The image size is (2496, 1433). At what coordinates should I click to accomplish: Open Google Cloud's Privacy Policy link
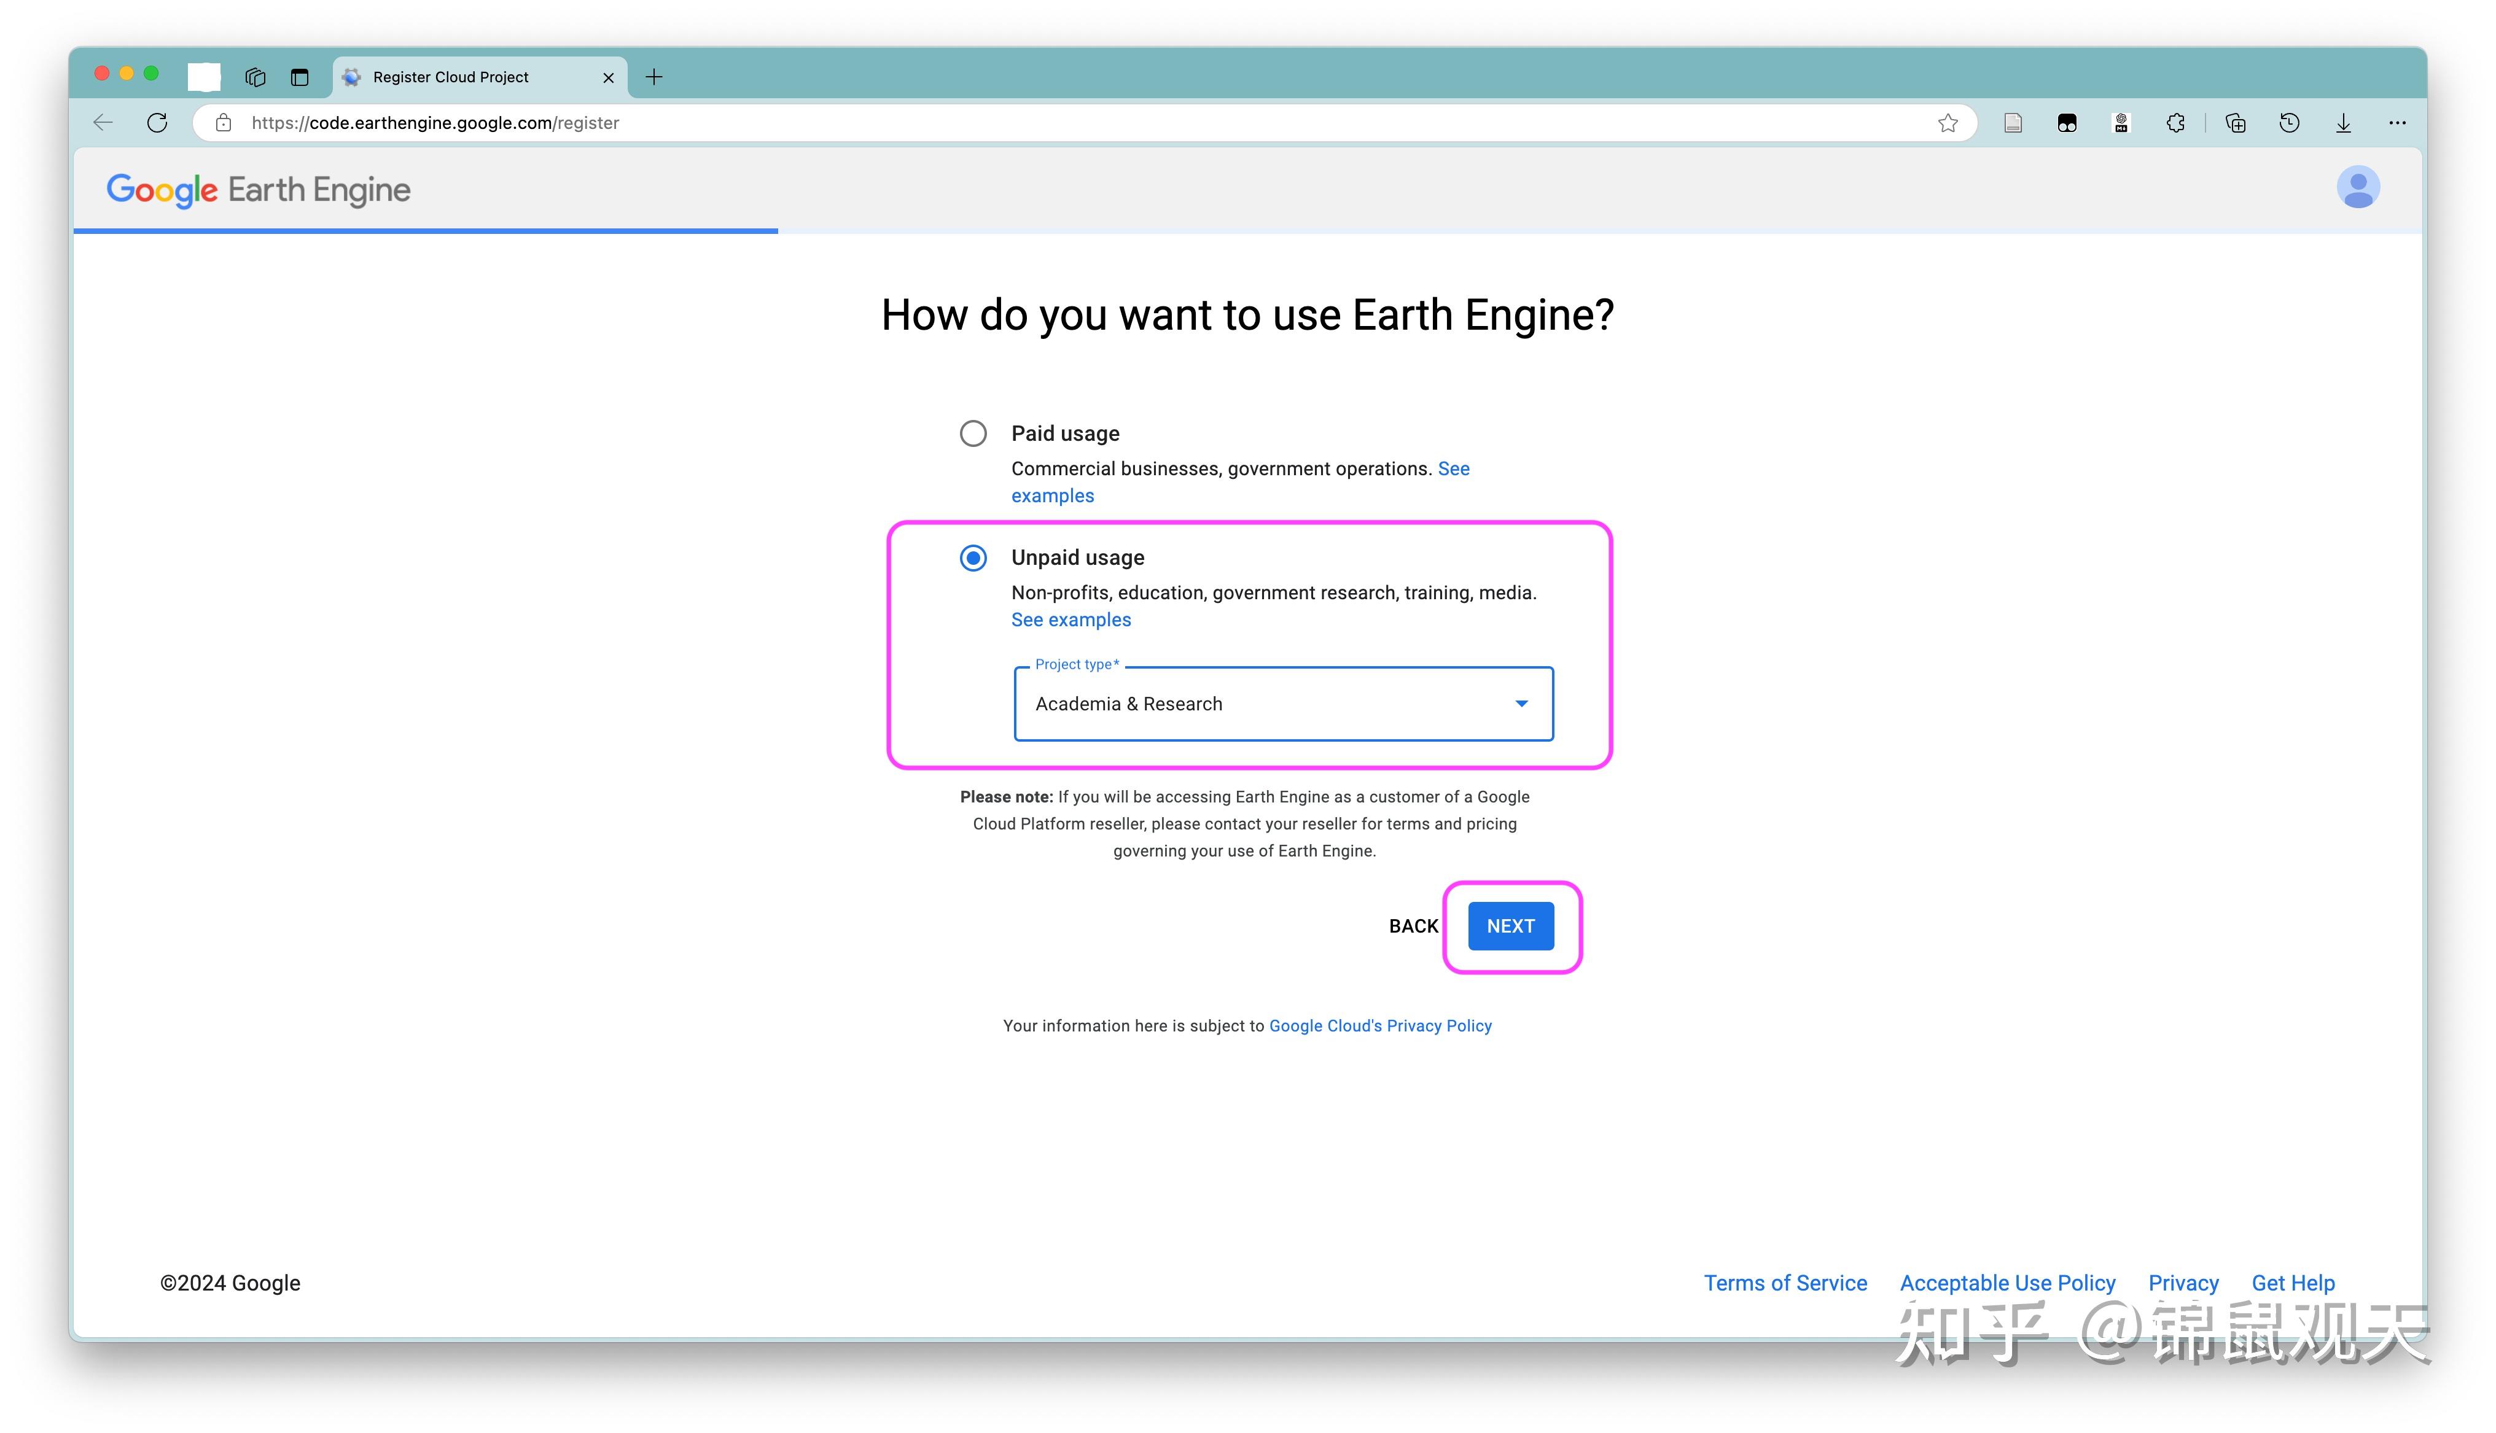[x=1380, y=1025]
